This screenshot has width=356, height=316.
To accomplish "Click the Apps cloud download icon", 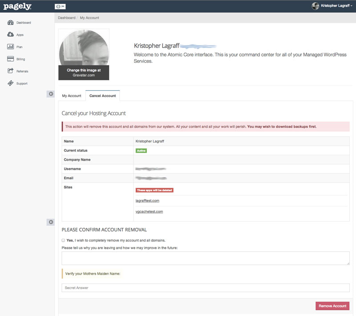I will point(10,35).
